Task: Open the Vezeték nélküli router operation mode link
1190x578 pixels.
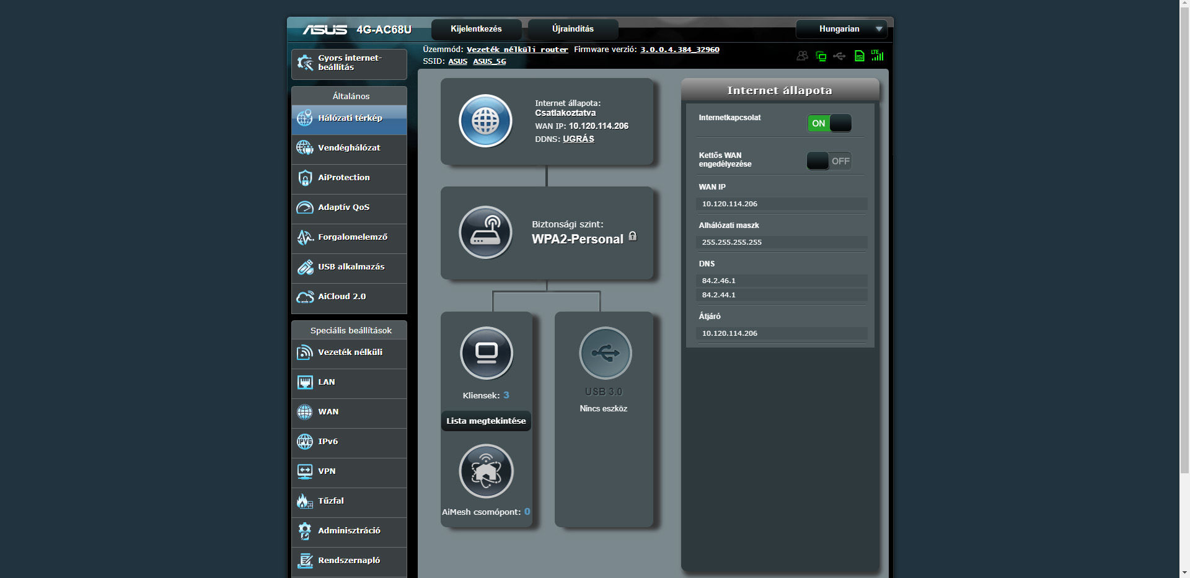Action: [x=518, y=50]
